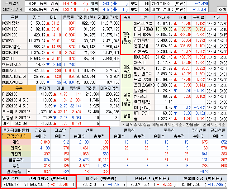Click the orange 구분 header above F 202106
The width and height of the screenshot is (228, 189).
[x=19, y=88]
